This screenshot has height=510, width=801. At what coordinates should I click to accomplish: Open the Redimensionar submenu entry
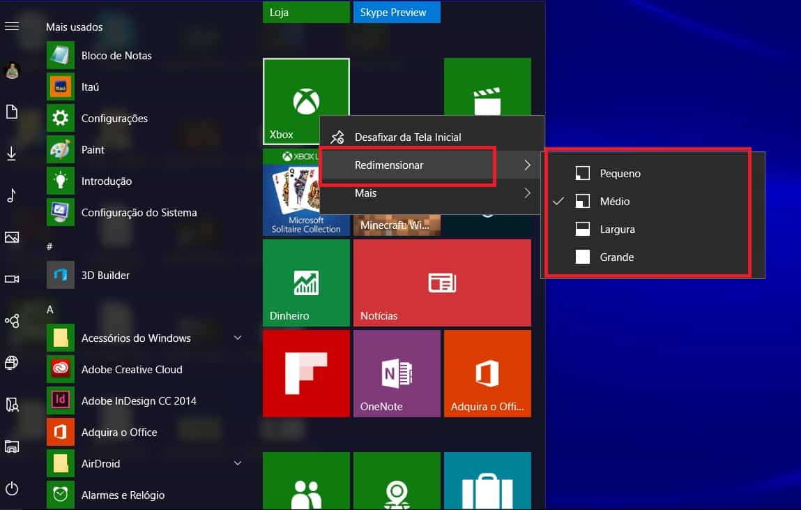point(432,165)
